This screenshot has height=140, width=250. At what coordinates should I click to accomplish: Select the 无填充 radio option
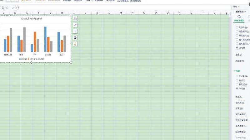(x=237, y=27)
